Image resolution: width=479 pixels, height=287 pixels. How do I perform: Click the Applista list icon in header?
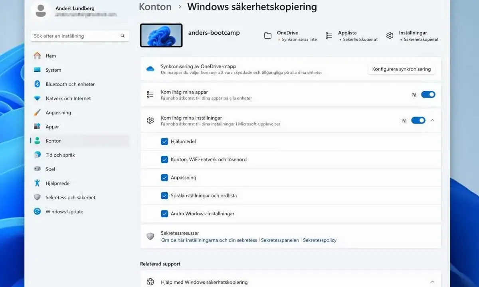(329, 35)
